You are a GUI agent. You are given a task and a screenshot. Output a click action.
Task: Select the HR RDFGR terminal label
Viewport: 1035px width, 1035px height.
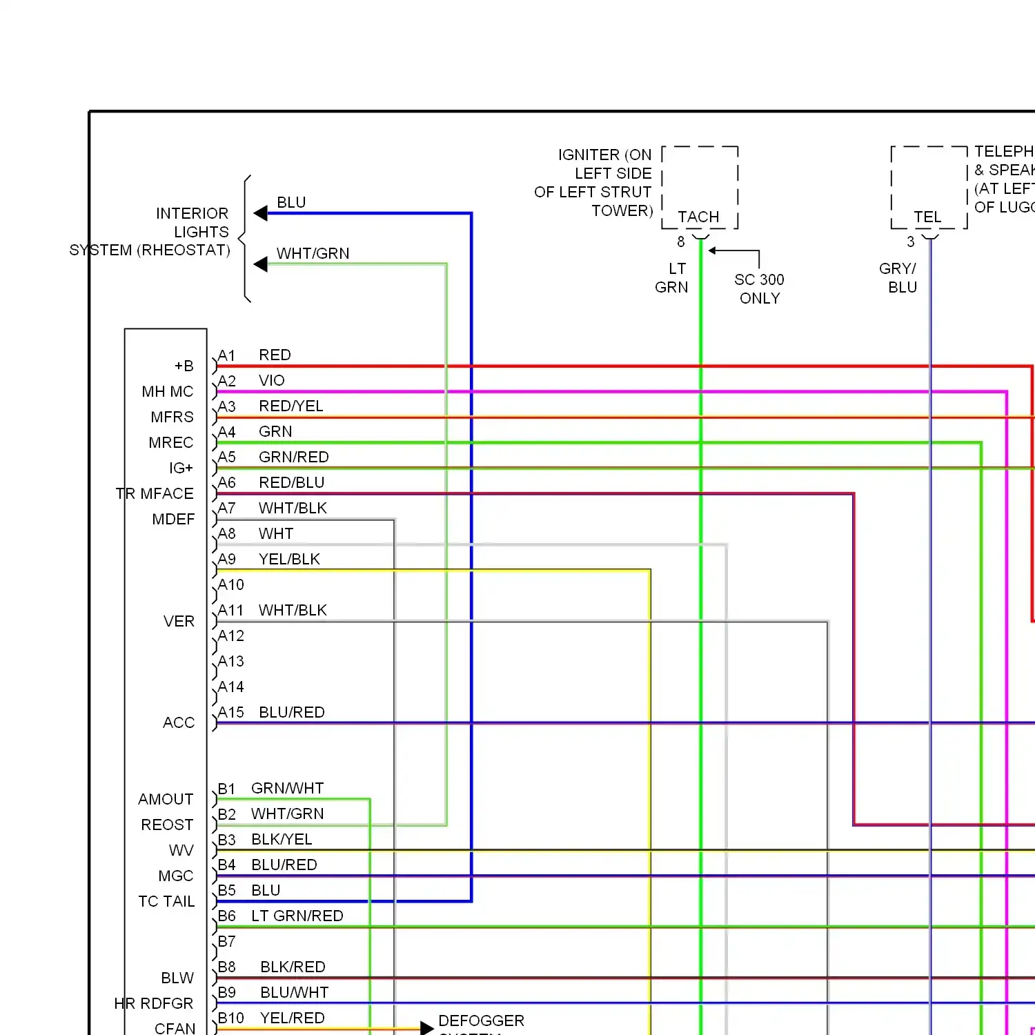[154, 1003]
